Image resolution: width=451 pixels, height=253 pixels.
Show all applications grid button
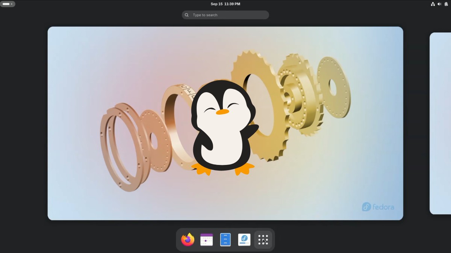coord(263,240)
